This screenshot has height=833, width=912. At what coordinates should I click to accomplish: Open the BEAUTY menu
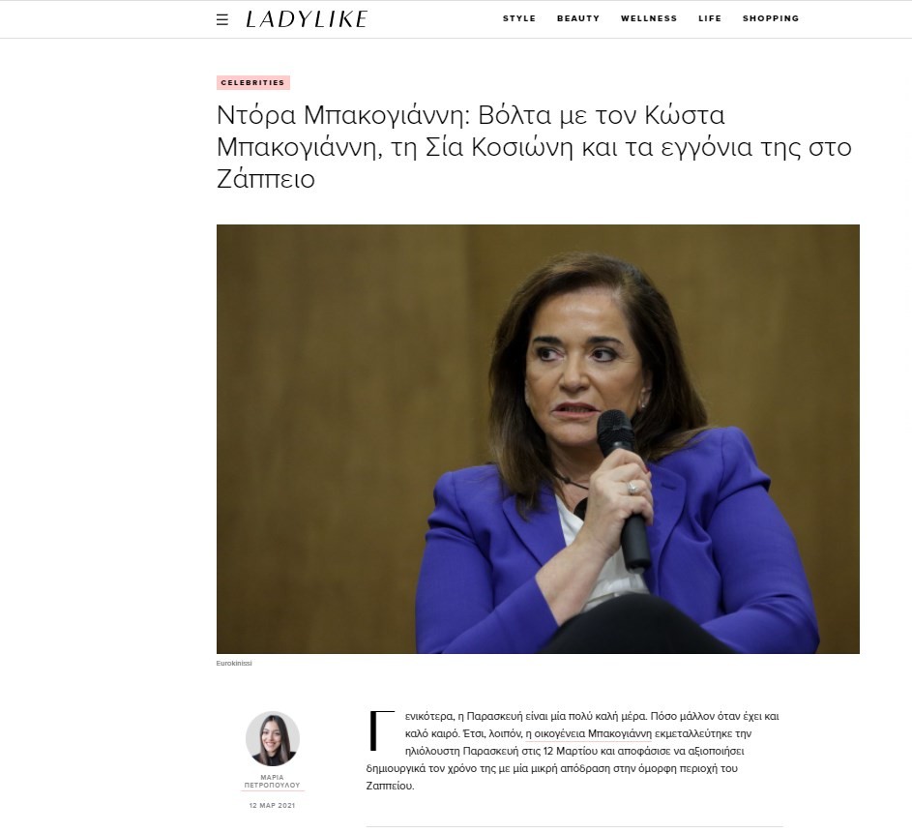pos(578,18)
